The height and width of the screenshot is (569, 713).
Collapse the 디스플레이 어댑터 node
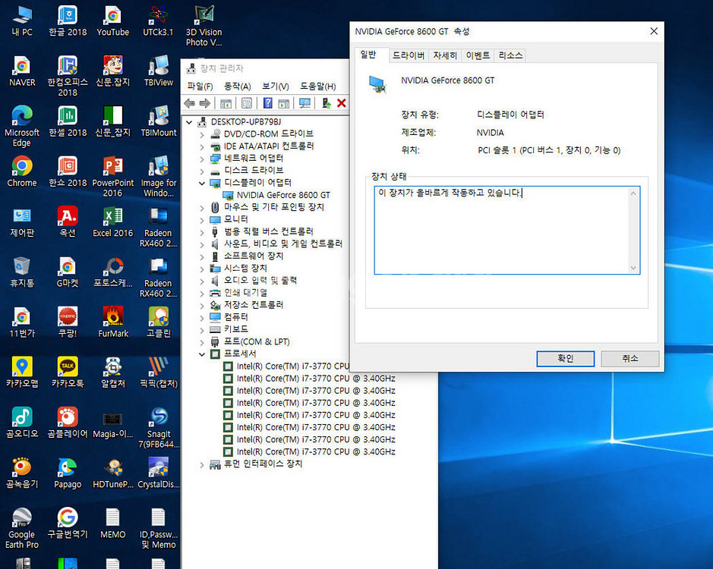[x=202, y=183]
